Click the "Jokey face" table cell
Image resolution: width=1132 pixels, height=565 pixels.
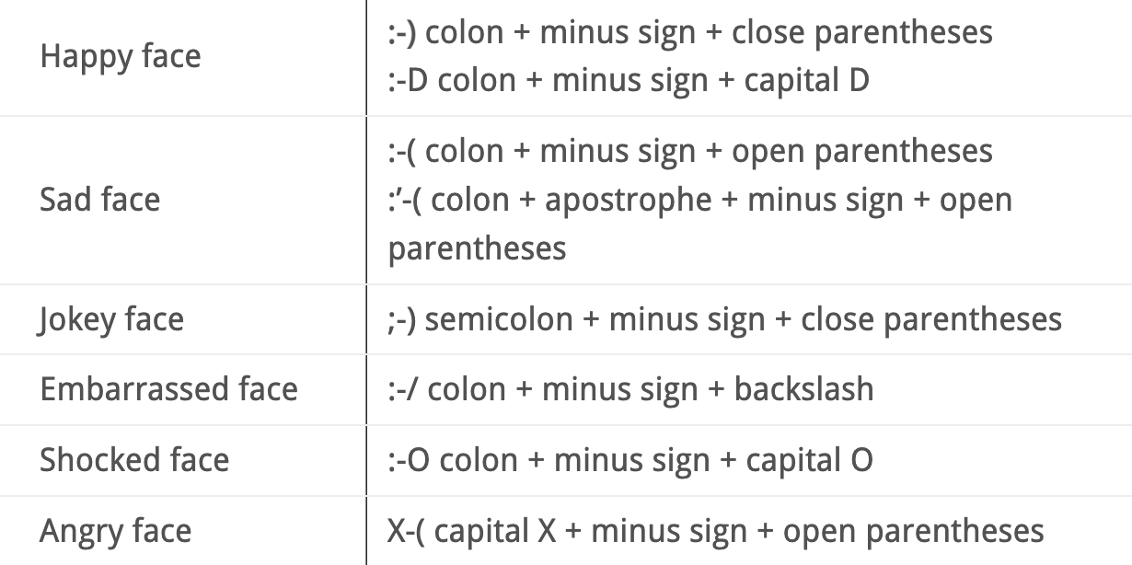111,319
